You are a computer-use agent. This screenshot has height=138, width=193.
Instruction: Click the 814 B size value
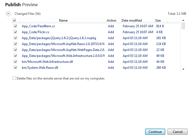(x=160, y=26)
